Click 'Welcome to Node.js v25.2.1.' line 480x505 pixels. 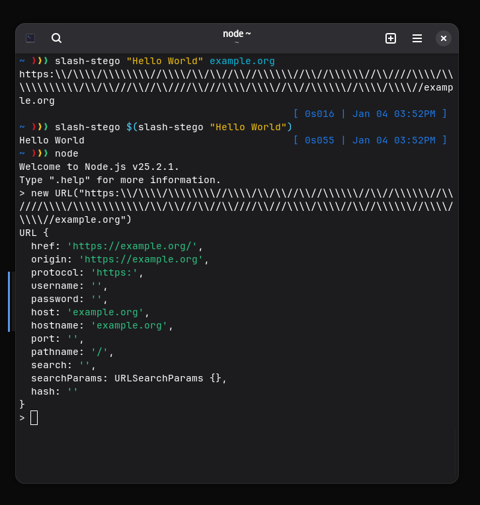pyautogui.click(x=99, y=167)
